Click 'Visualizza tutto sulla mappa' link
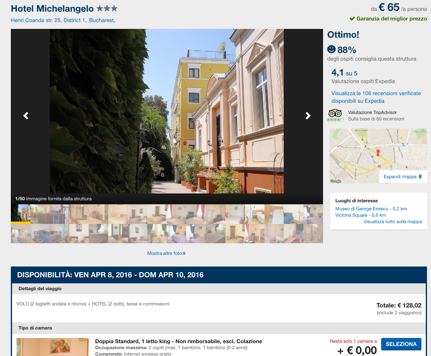The width and height of the screenshot is (431, 356). (x=392, y=222)
